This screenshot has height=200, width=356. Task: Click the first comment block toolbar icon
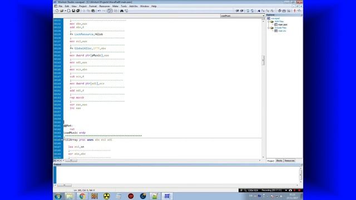click(238, 11)
